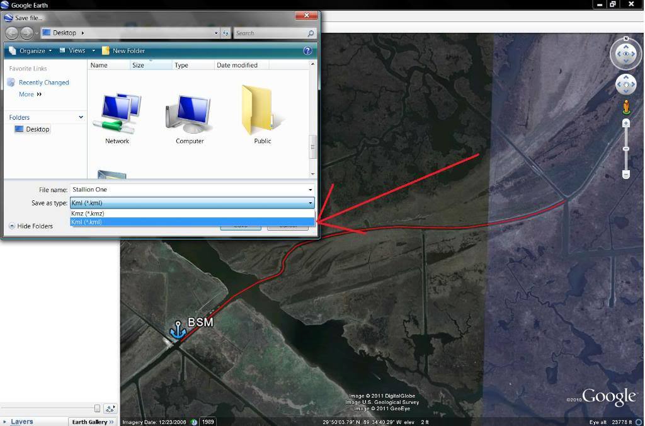The width and height of the screenshot is (645, 426).
Task: Expand the address bar history dropdown
Action: pyautogui.click(x=217, y=33)
